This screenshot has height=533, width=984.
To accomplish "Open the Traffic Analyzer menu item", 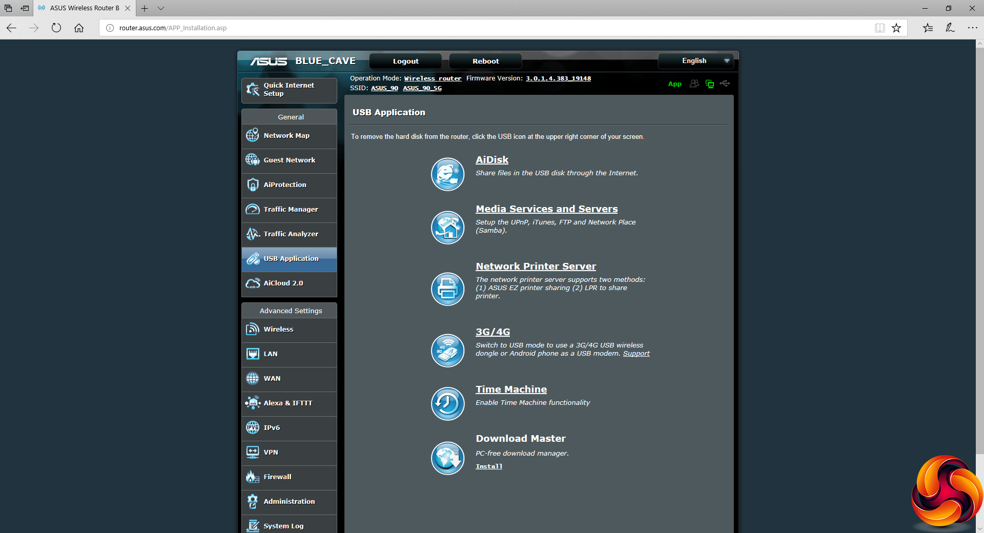I will [x=290, y=234].
